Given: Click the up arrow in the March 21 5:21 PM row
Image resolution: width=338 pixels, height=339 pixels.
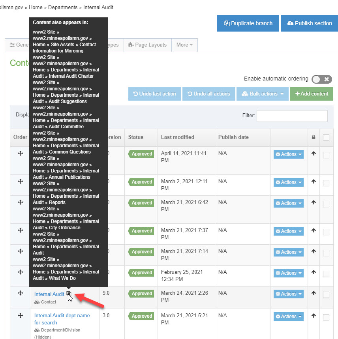Looking at the screenshot, I should 314,316.
